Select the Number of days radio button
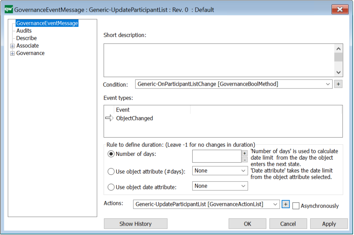The image size is (354, 235). click(x=111, y=154)
